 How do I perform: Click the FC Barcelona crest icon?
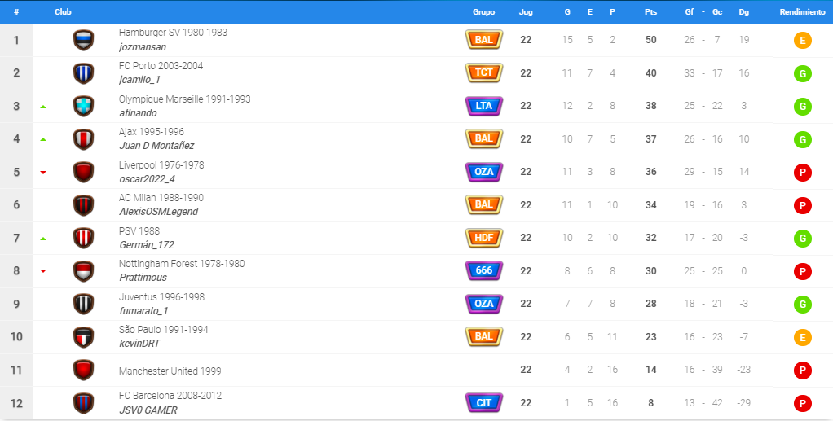[83, 403]
